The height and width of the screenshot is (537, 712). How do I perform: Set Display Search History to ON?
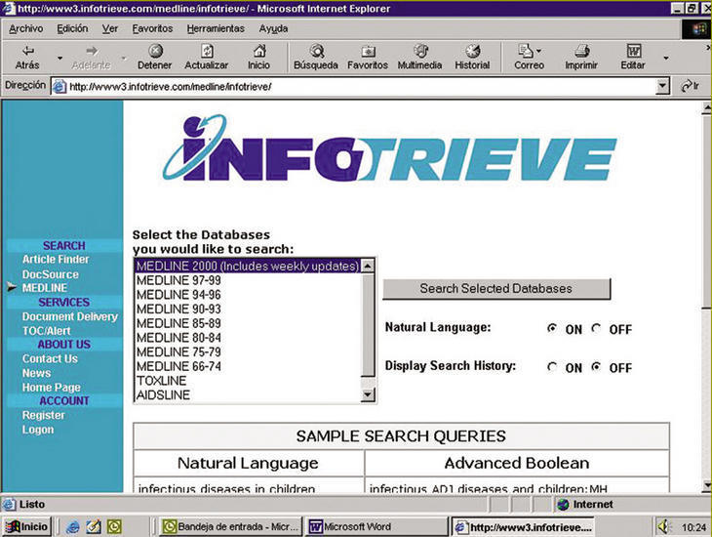553,368
